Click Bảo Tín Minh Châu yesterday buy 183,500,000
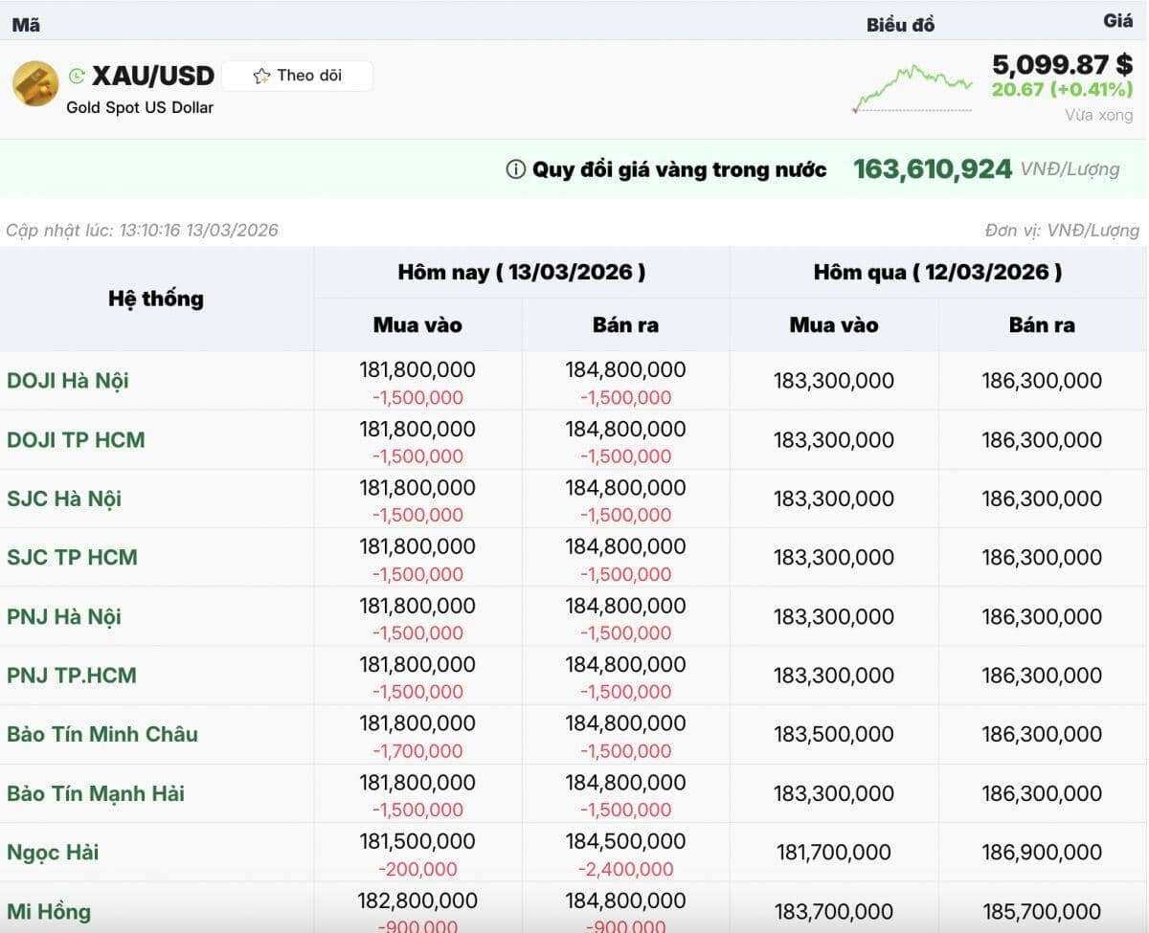The height and width of the screenshot is (933, 1149). coord(834,734)
